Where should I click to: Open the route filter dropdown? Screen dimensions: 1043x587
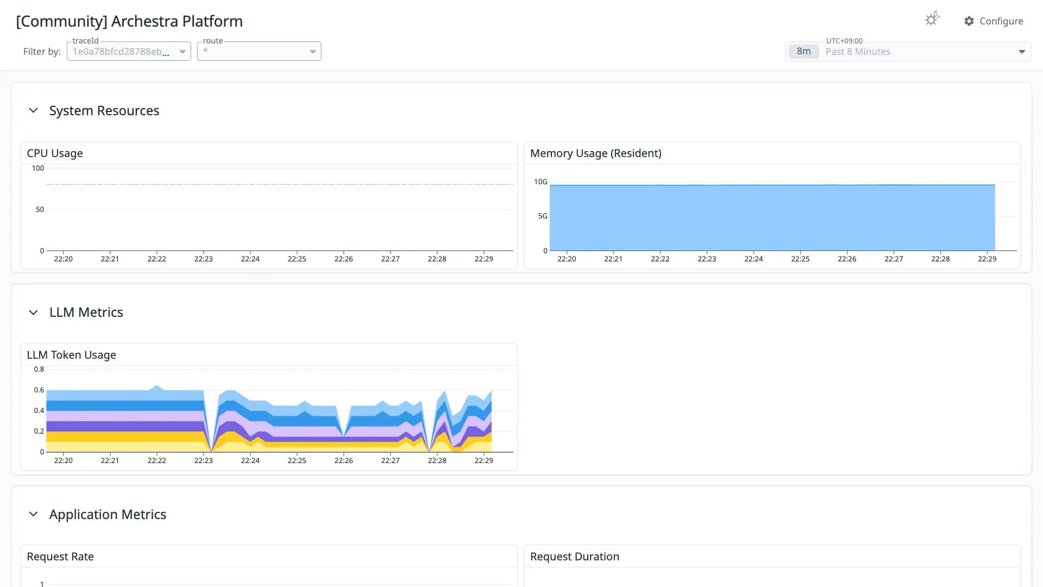click(x=259, y=51)
